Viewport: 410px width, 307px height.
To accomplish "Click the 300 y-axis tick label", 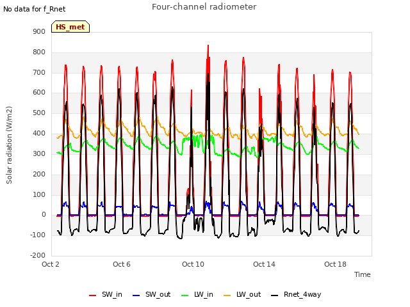I will [x=39, y=153].
